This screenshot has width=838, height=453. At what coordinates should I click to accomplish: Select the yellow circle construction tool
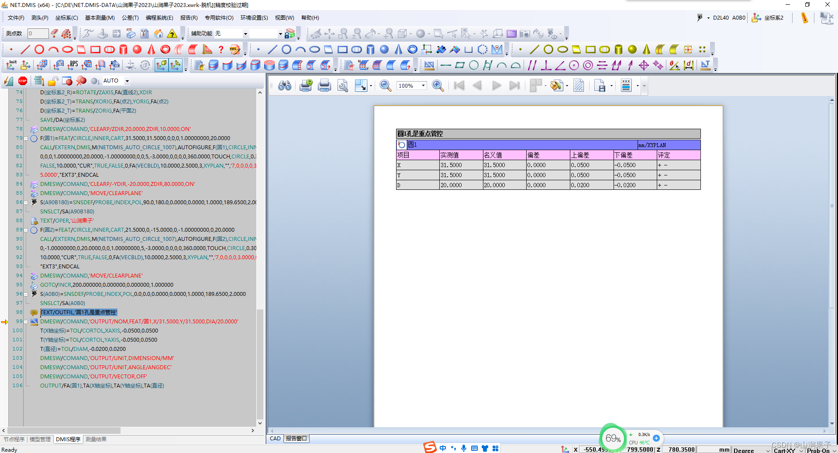click(548, 49)
